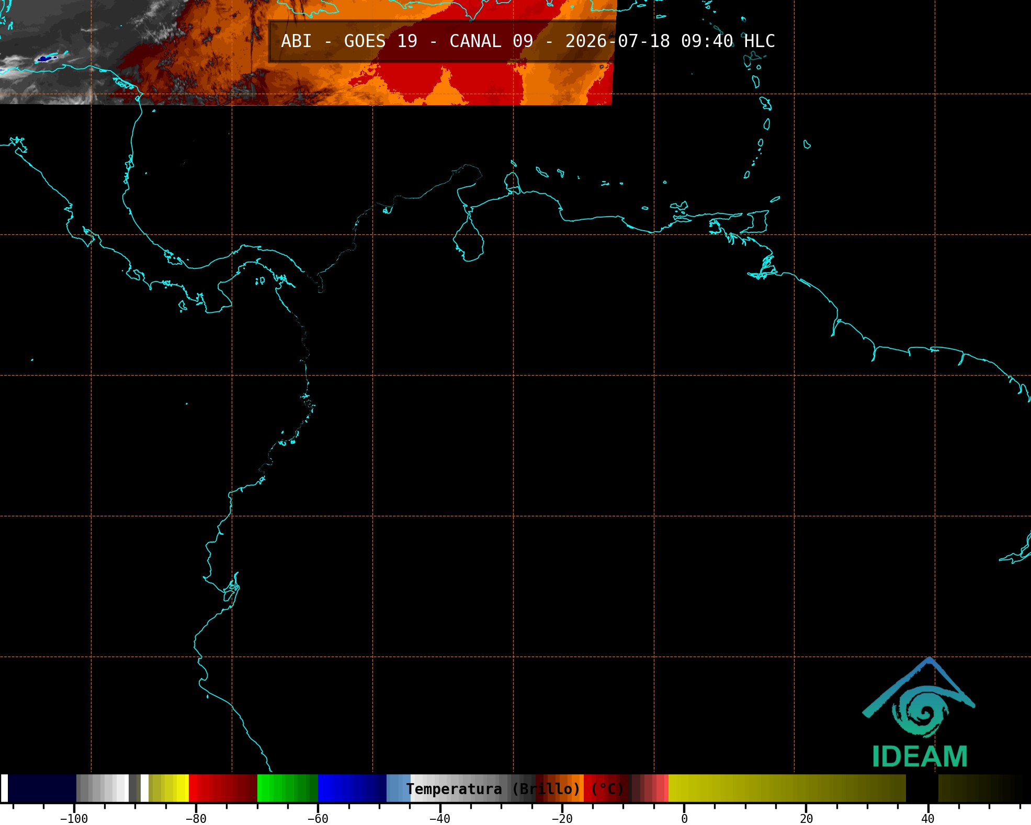The height and width of the screenshot is (825, 1031).
Task: Click the 20 tick label on colorbar
Action: coord(806,819)
